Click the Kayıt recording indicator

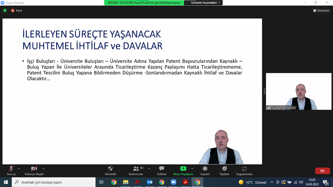(x=16, y=10)
